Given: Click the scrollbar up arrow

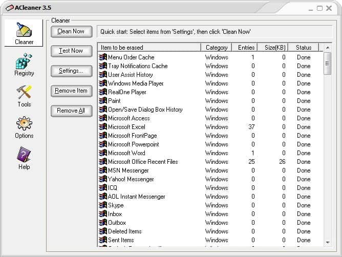Looking at the screenshot, I should click(328, 48).
